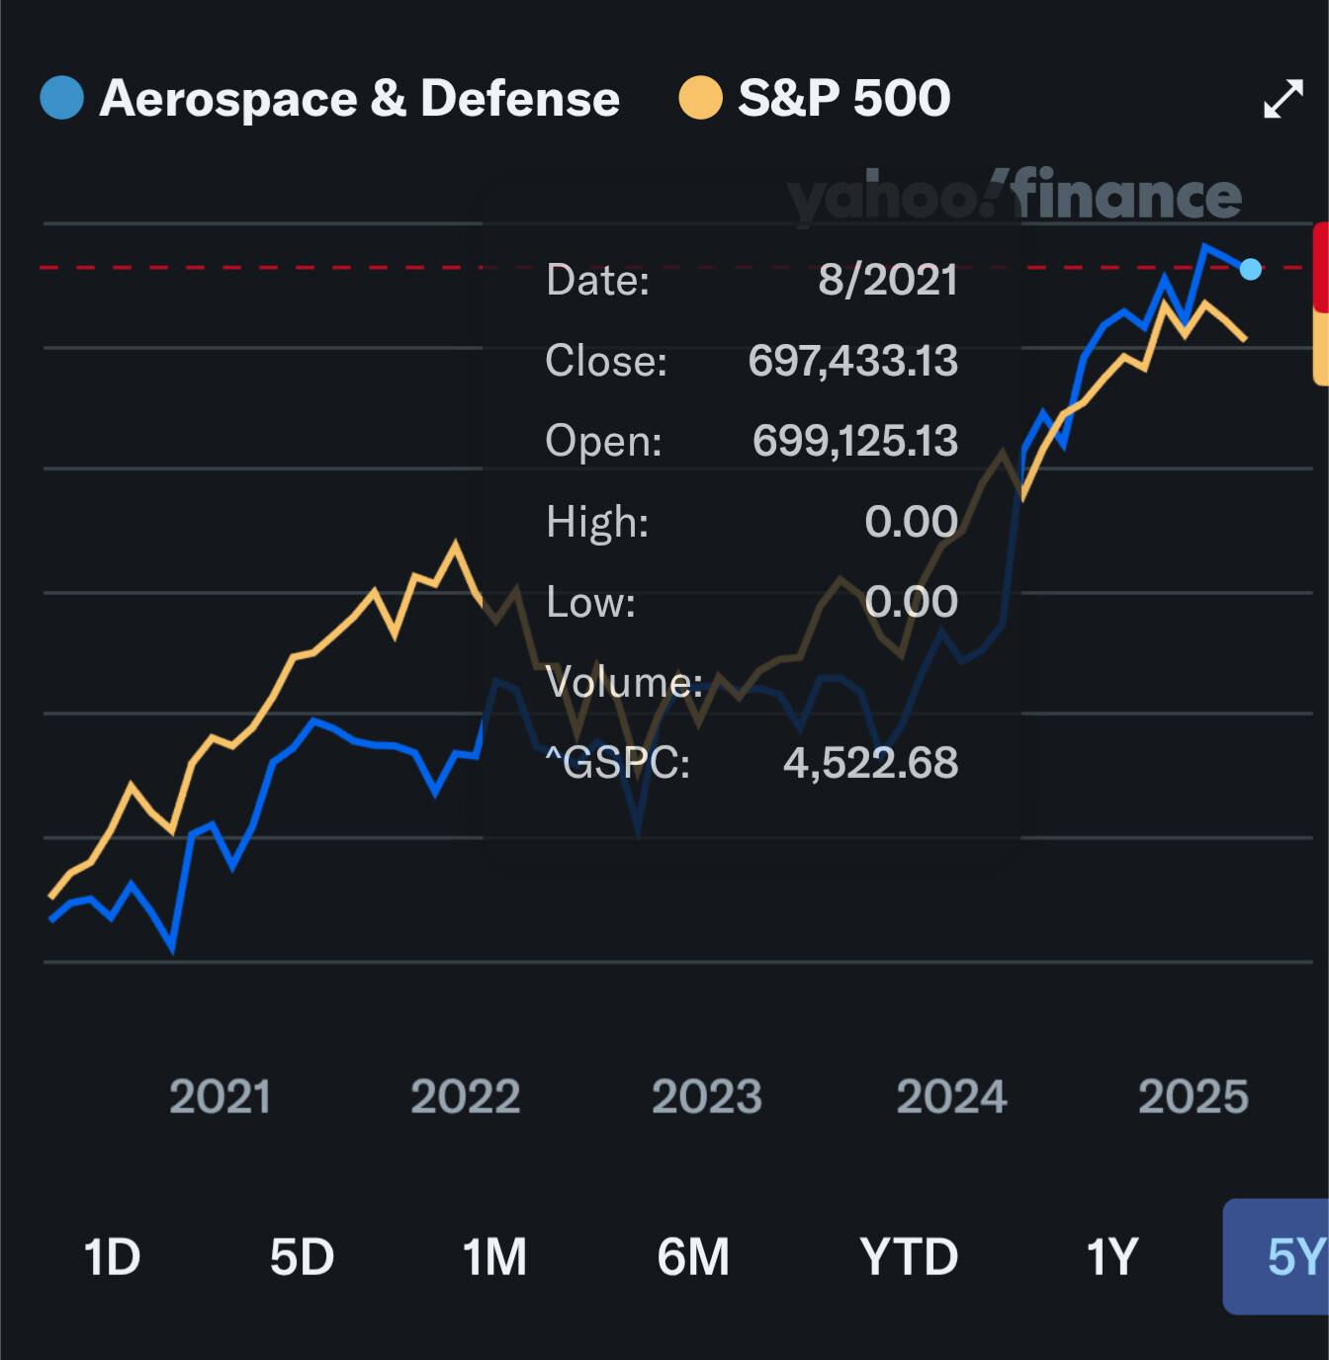This screenshot has width=1329, height=1360.
Task: Click the light blue latest-price endpoint marker
Action: (x=1251, y=269)
